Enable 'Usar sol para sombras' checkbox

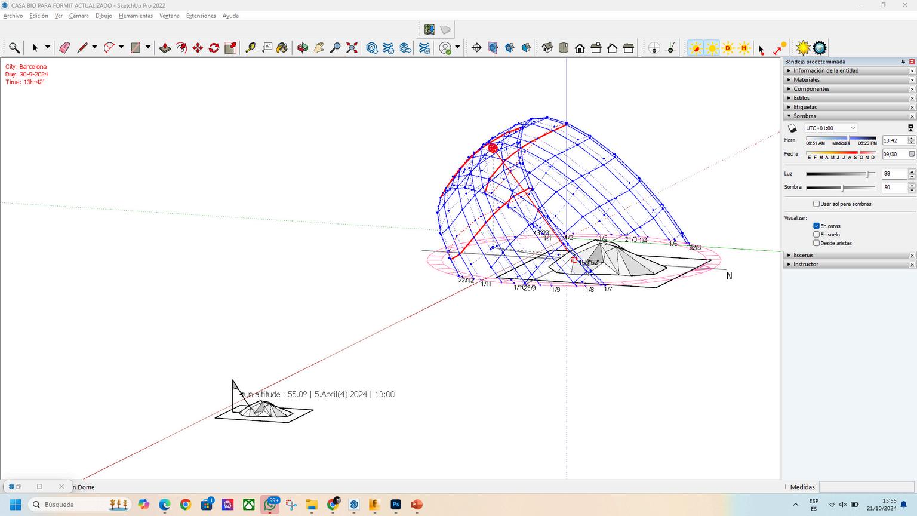816,204
